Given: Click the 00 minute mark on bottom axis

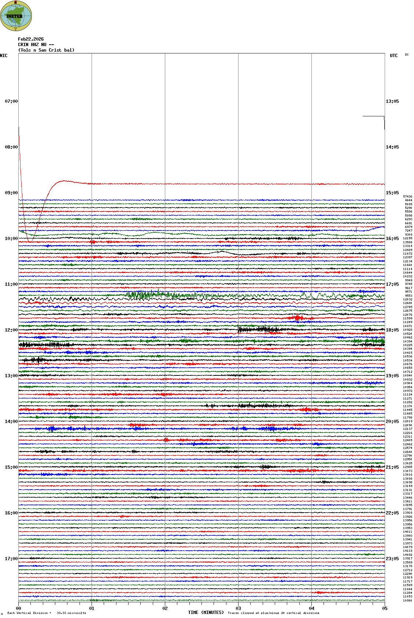Looking at the screenshot, I should click(x=18, y=608).
